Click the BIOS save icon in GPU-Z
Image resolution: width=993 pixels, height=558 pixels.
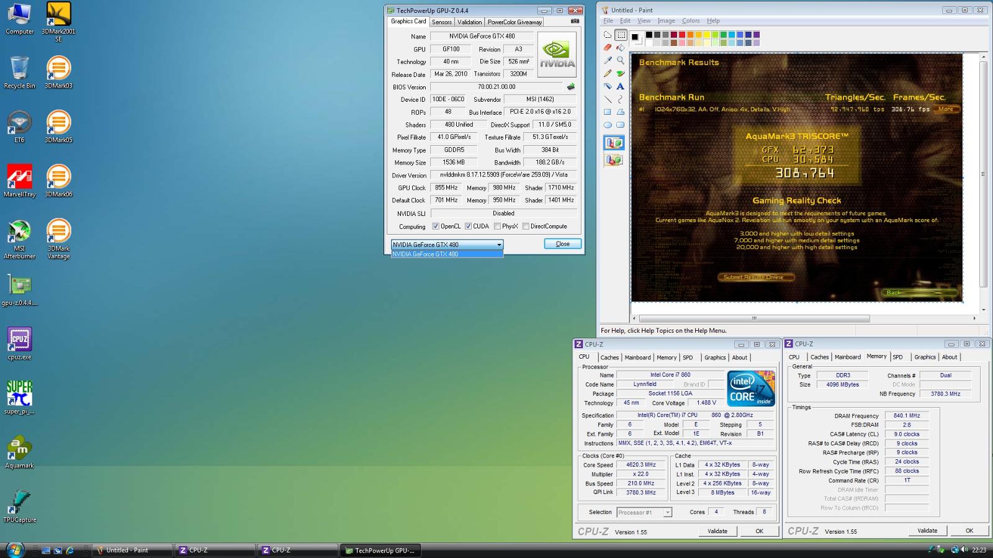click(x=571, y=87)
